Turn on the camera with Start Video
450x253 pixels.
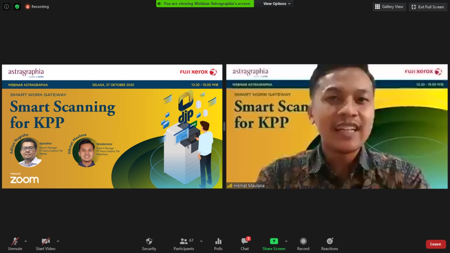click(x=46, y=244)
